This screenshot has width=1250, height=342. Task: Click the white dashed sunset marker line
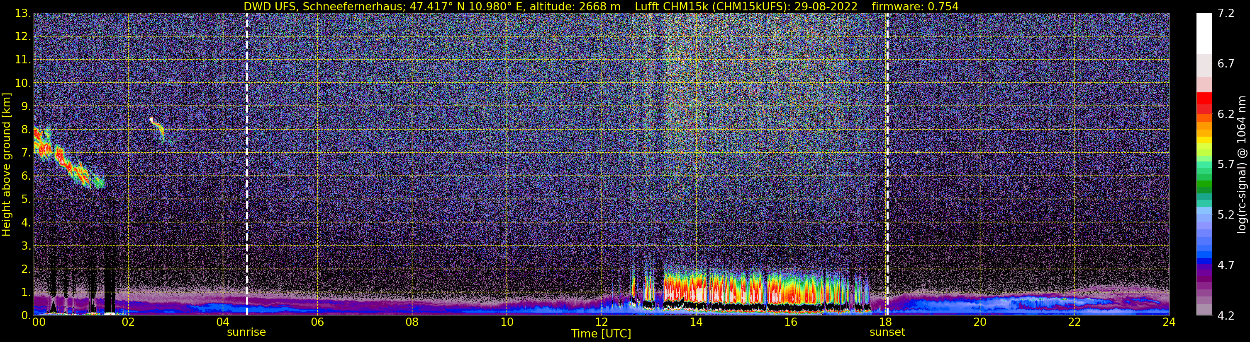(887, 164)
